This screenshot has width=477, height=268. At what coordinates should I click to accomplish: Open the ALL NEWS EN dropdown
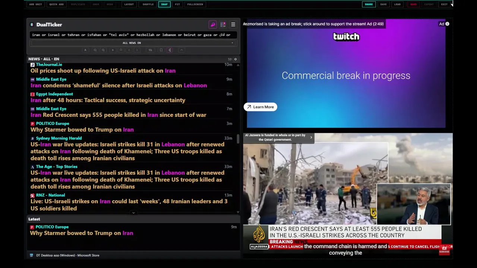133,43
